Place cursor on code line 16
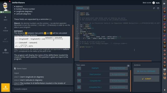The height and width of the screenshot is (93, 167). [x=120, y=38]
